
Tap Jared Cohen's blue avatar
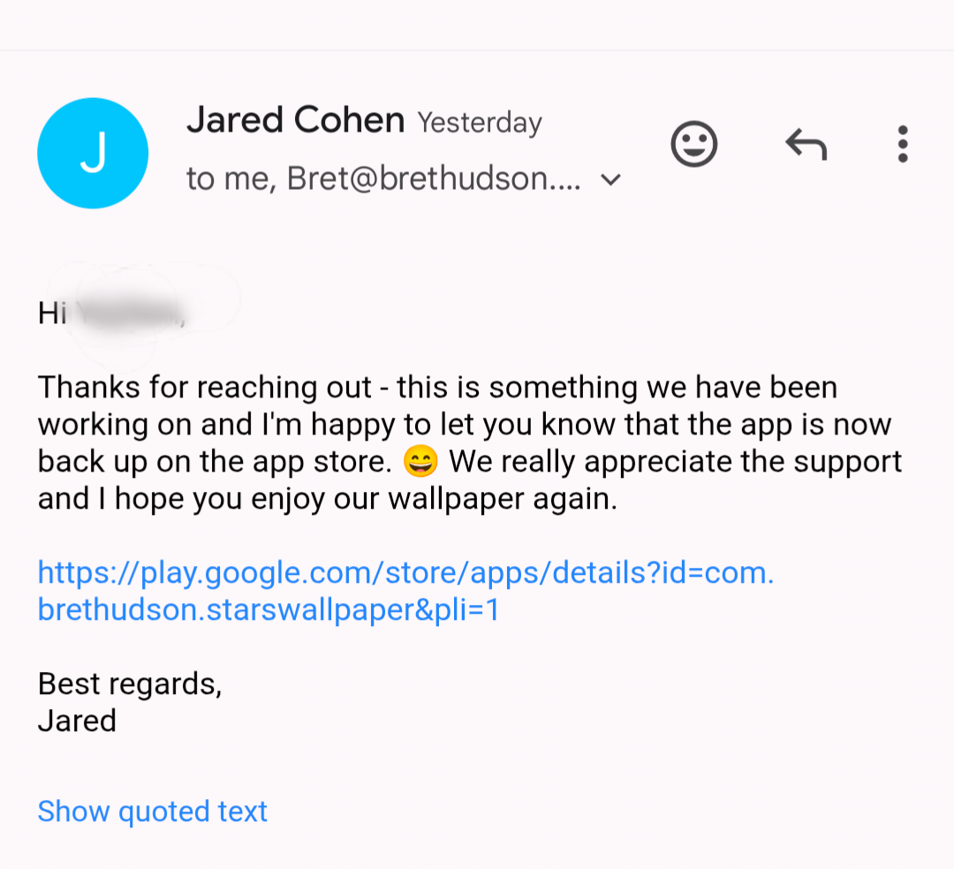[x=93, y=154]
